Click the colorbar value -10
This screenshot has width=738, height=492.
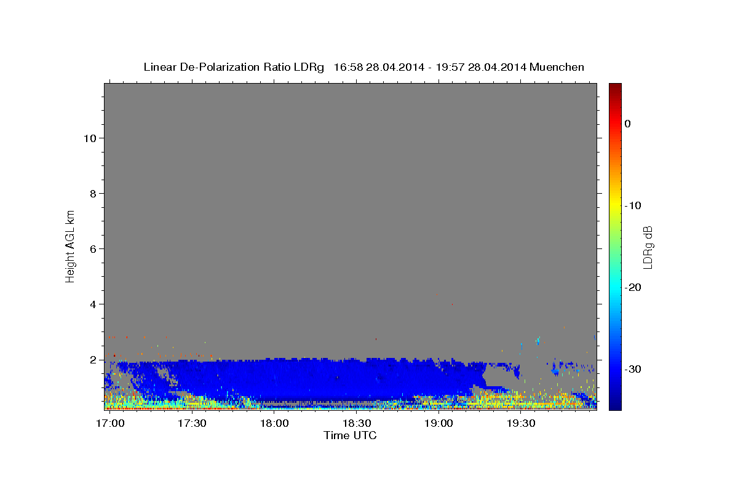633,205
